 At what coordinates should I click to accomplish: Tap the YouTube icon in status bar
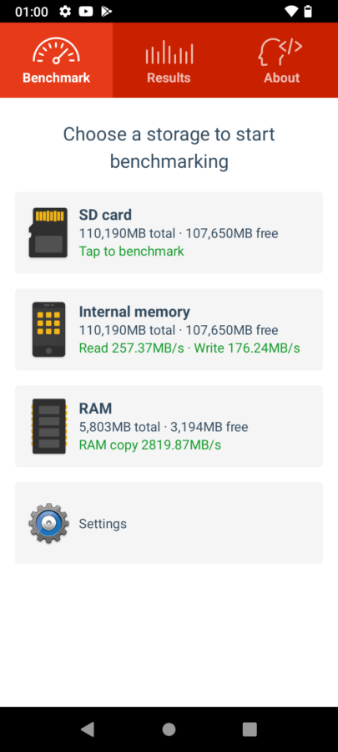[x=86, y=11]
